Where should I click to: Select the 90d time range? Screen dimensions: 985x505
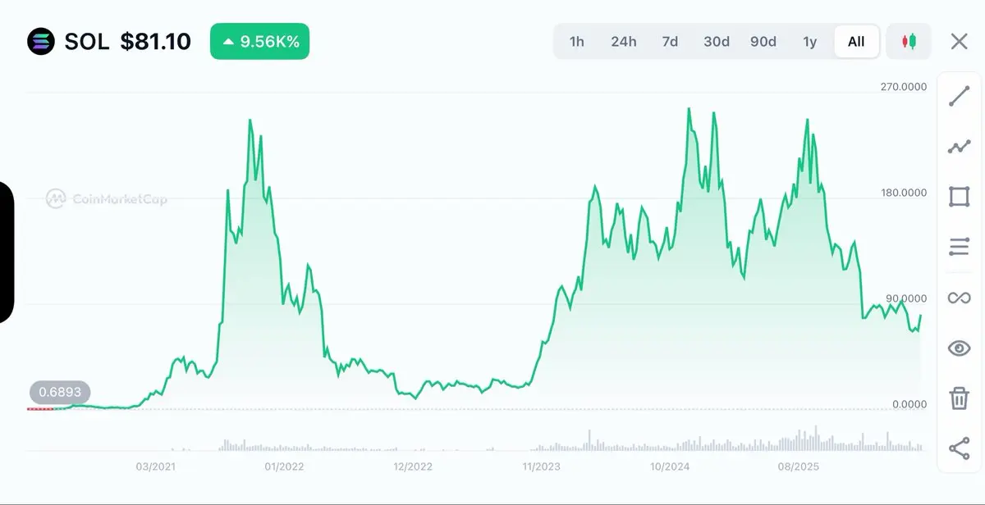[763, 41]
